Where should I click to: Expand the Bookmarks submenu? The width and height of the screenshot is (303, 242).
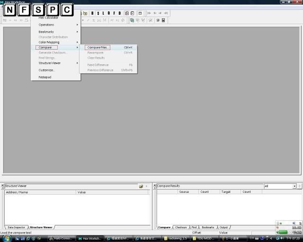click(x=46, y=32)
